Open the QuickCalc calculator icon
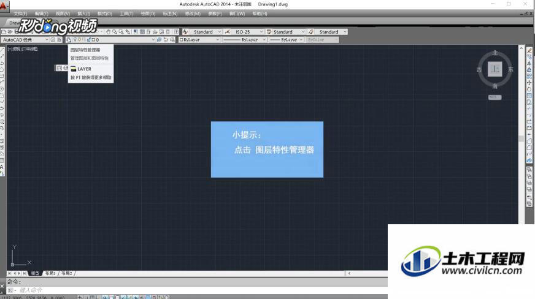Image resolution: width=535 pixels, height=299 pixels. coord(168,32)
